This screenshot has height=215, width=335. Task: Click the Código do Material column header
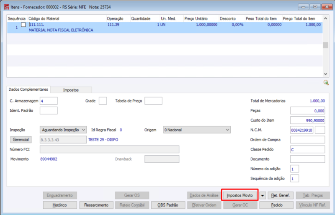67,18
